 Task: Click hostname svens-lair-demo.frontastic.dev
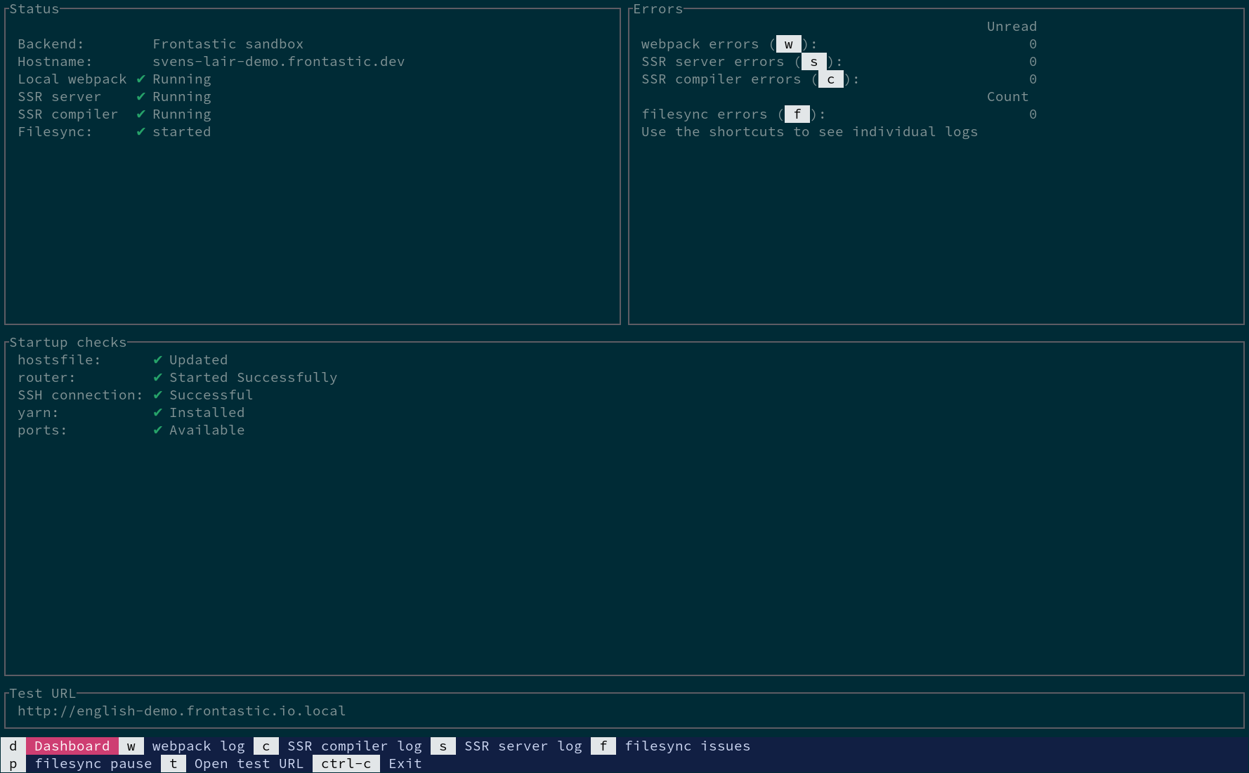[x=279, y=61]
